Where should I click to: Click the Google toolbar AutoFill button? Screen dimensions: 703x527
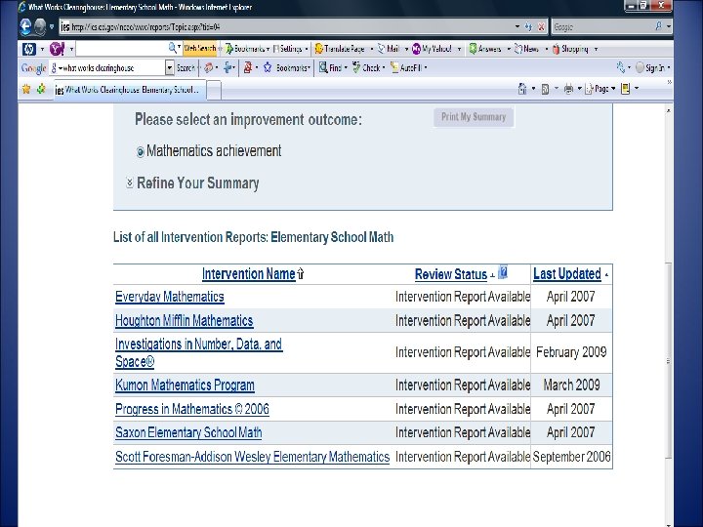[x=406, y=67]
